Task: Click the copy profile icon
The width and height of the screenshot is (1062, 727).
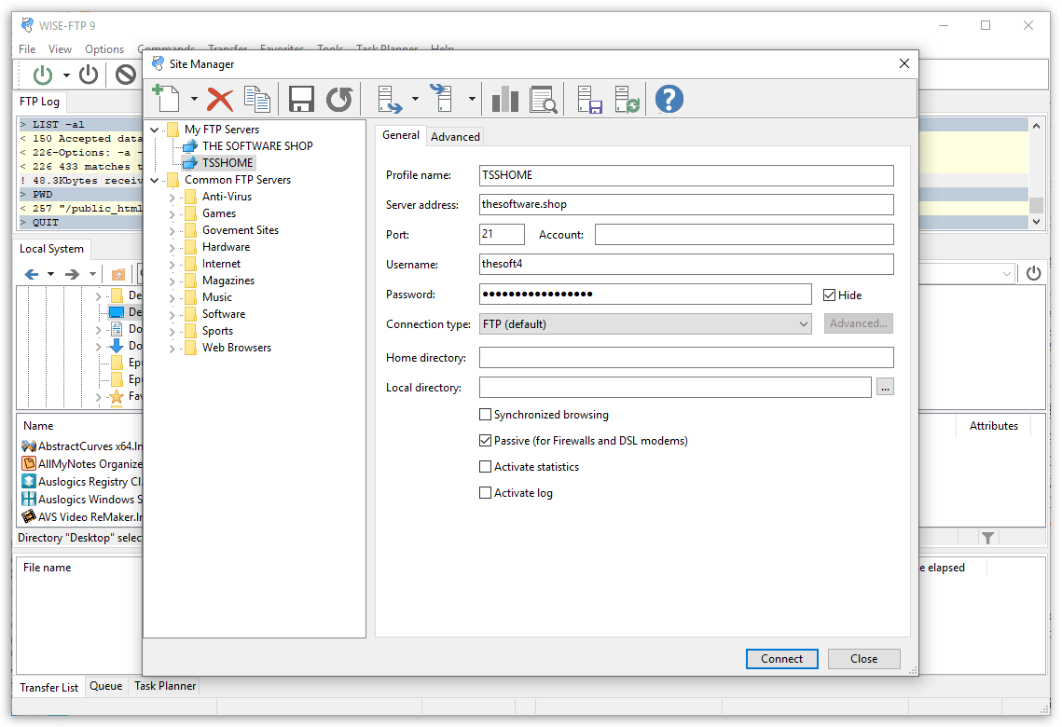Action: [256, 99]
